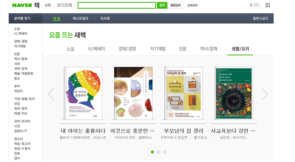The height and width of the screenshot is (162, 295).
Task: Select the 경제/경영 new books tab
Action: 127,49
